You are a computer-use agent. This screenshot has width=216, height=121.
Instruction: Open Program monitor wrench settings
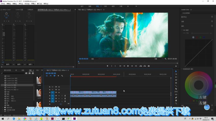[x=165, y=59]
